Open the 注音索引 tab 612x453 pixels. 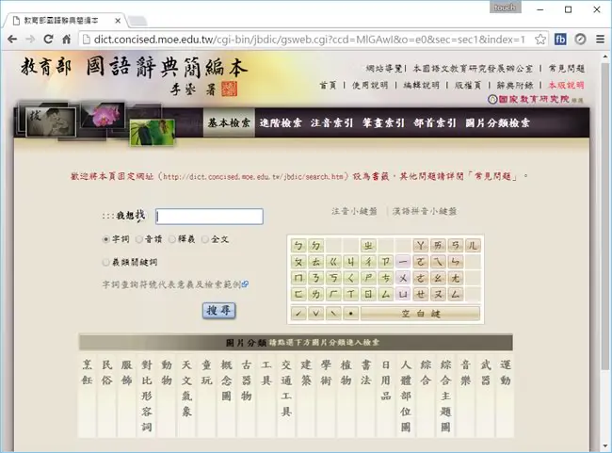click(331, 122)
